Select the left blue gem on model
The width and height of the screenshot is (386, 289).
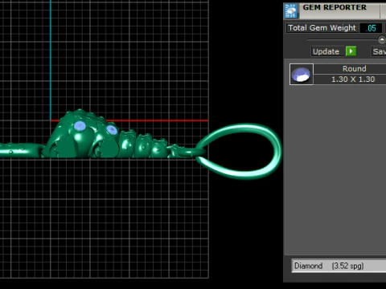(x=80, y=126)
